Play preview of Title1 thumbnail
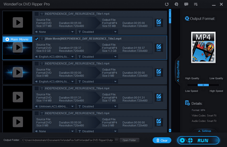Screen dimensions: 227x147 tap(18, 23)
